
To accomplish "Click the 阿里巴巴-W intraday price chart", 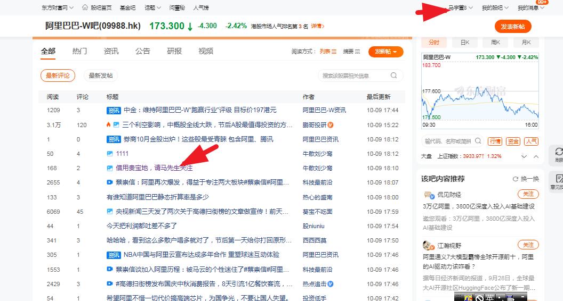I will click(x=480, y=91).
